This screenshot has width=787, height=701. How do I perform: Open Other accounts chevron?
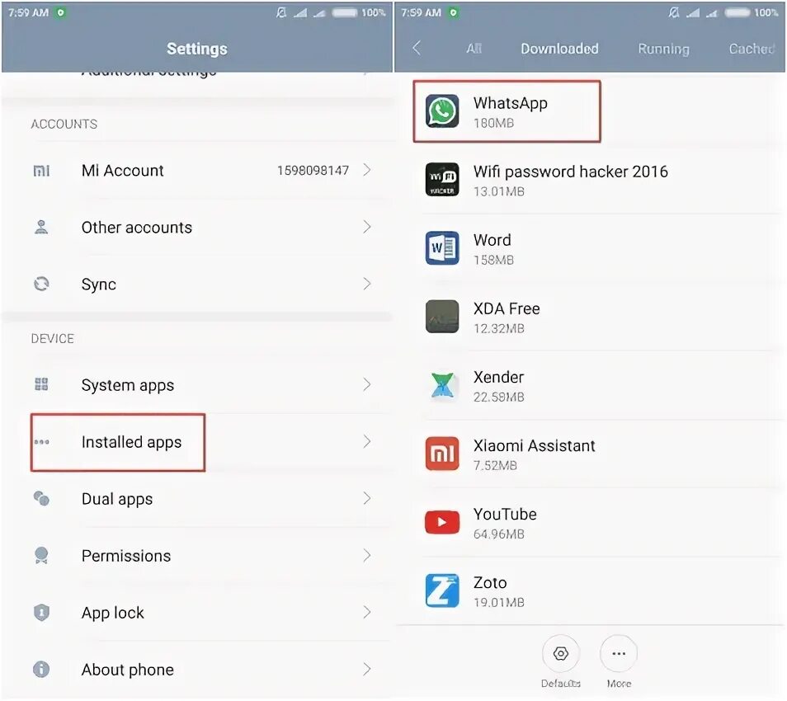point(367,227)
